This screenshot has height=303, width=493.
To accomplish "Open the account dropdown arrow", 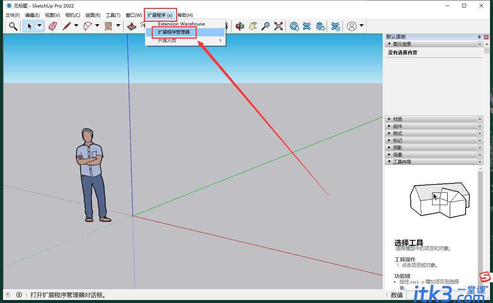I will [362, 26].
